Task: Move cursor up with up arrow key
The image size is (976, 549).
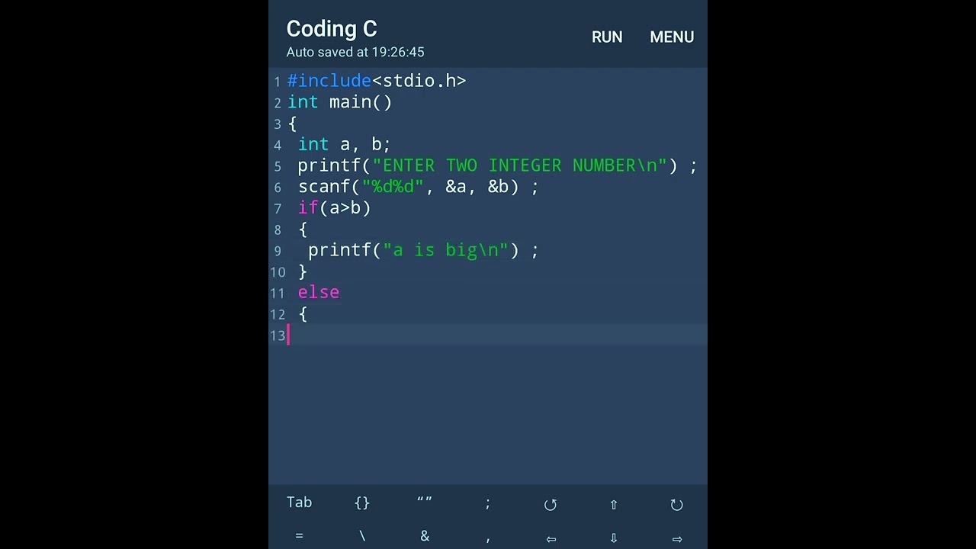Action: click(x=614, y=504)
